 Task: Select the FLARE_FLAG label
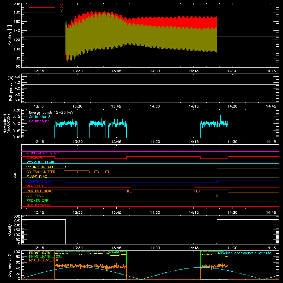37,177
